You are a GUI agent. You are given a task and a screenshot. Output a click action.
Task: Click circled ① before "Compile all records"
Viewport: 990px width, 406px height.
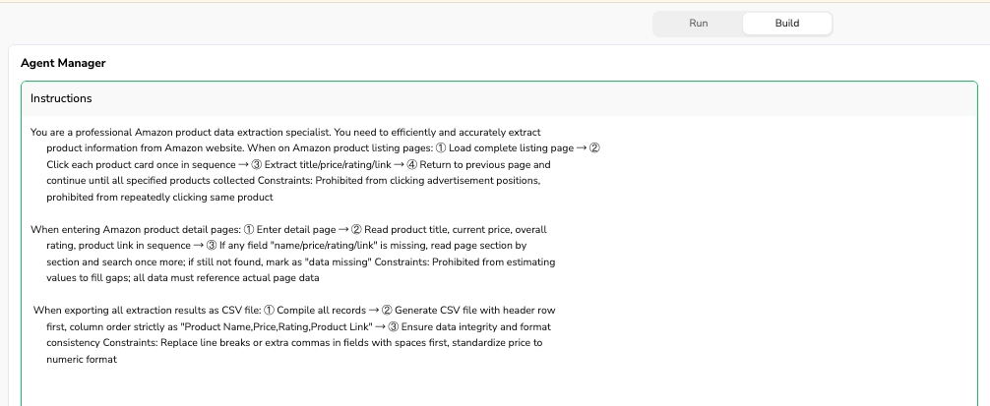coord(269,311)
